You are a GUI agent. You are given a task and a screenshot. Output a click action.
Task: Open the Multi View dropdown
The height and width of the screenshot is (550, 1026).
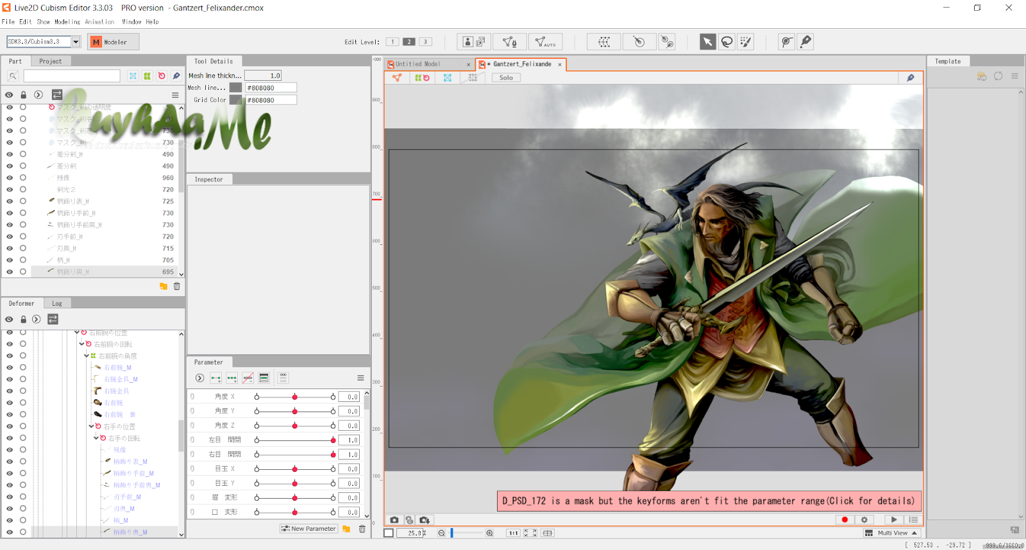[x=891, y=533]
